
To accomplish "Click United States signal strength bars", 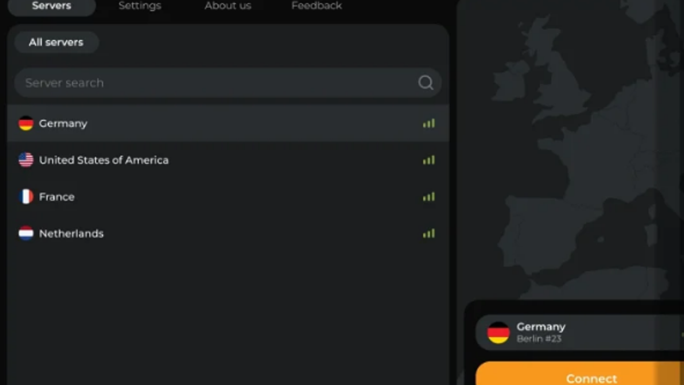I will coord(429,160).
